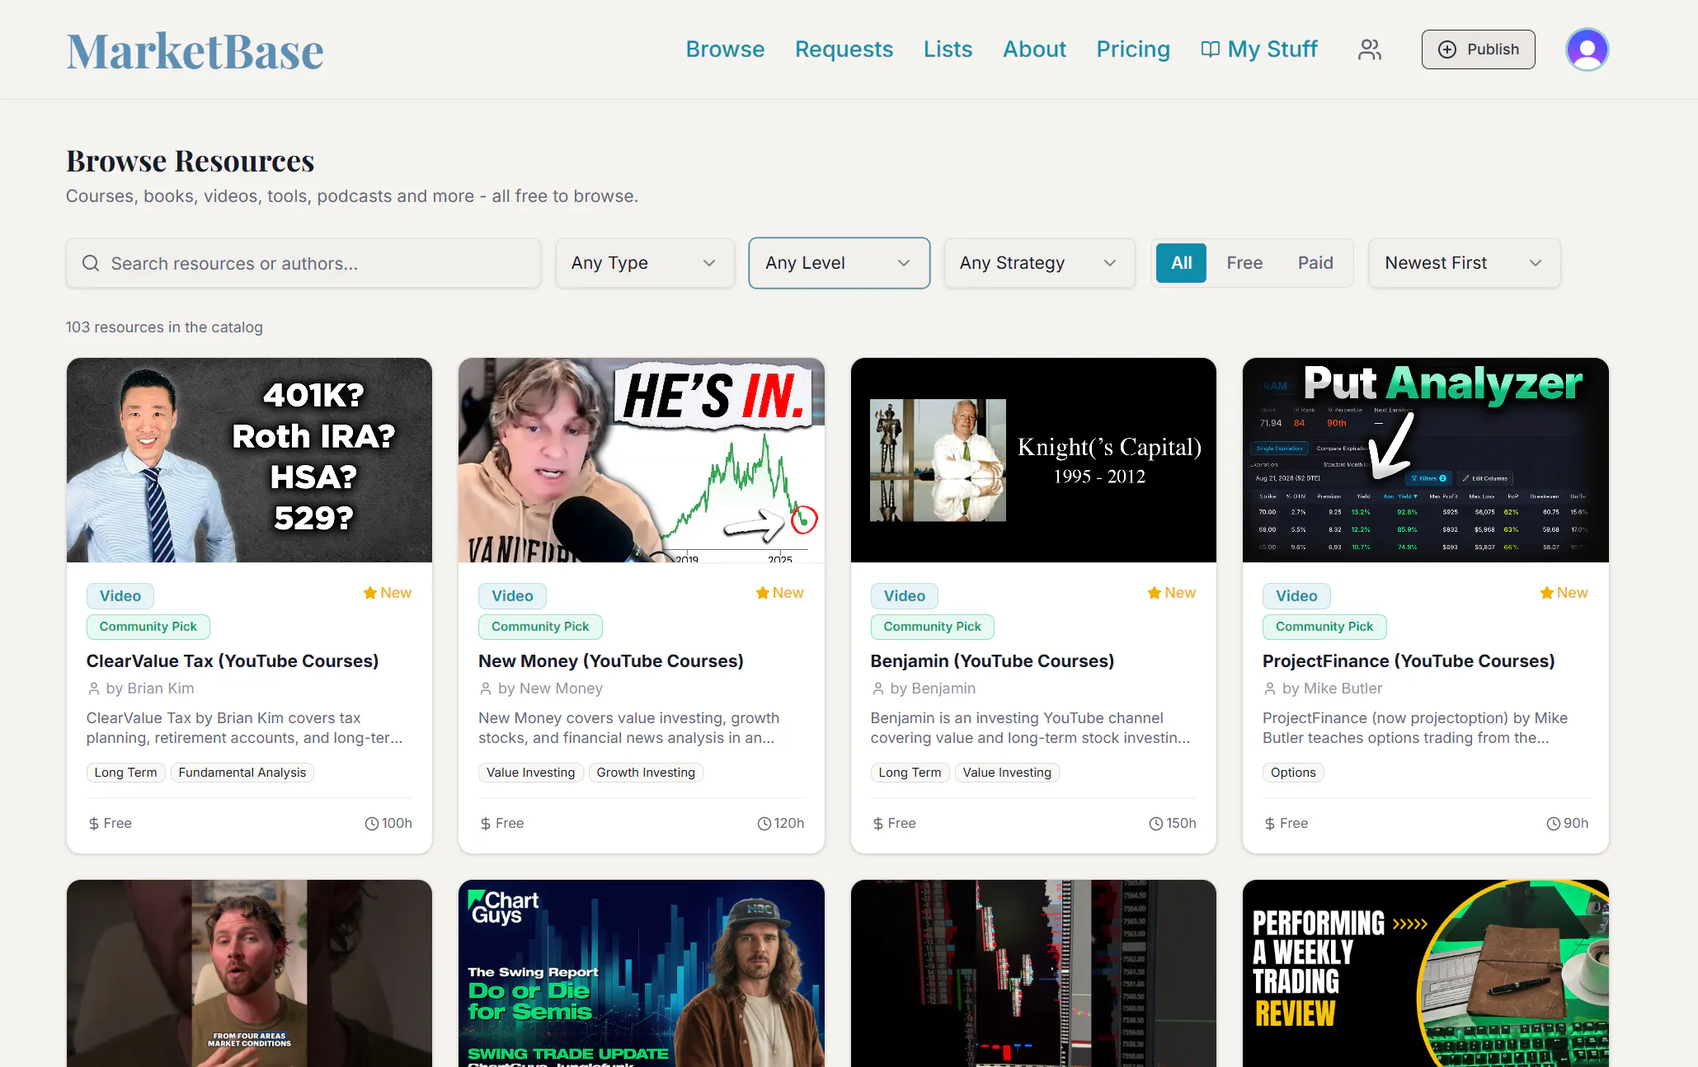Click author by Brian Kim
The height and width of the screenshot is (1067, 1698).
click(x=150, y=689)
